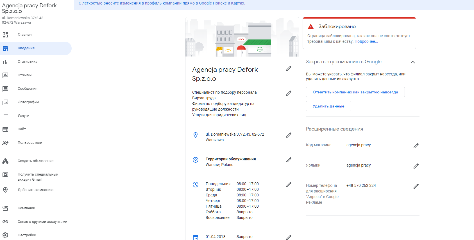Click Создать объявление link
The width and height of the screenshot is (474, 240).
point(35,161)
